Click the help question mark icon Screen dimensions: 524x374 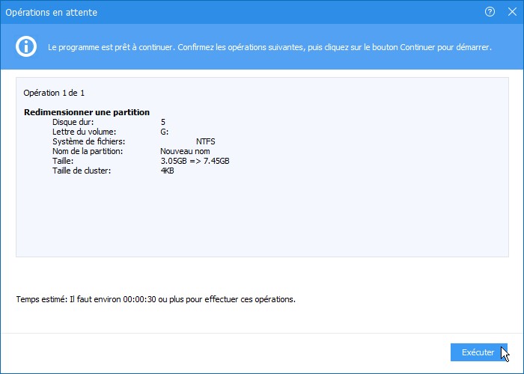[490, 12]
